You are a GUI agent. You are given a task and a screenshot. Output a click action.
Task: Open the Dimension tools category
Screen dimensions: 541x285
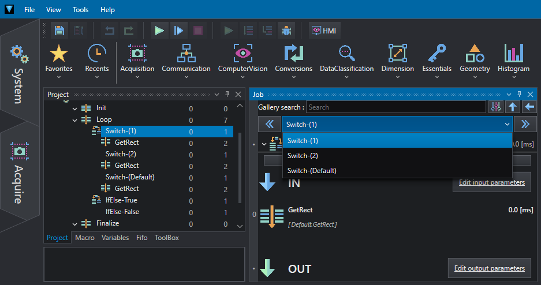click(397, 62)
